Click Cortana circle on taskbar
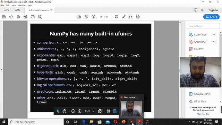222x125 pixels. [x=68, y=122]
